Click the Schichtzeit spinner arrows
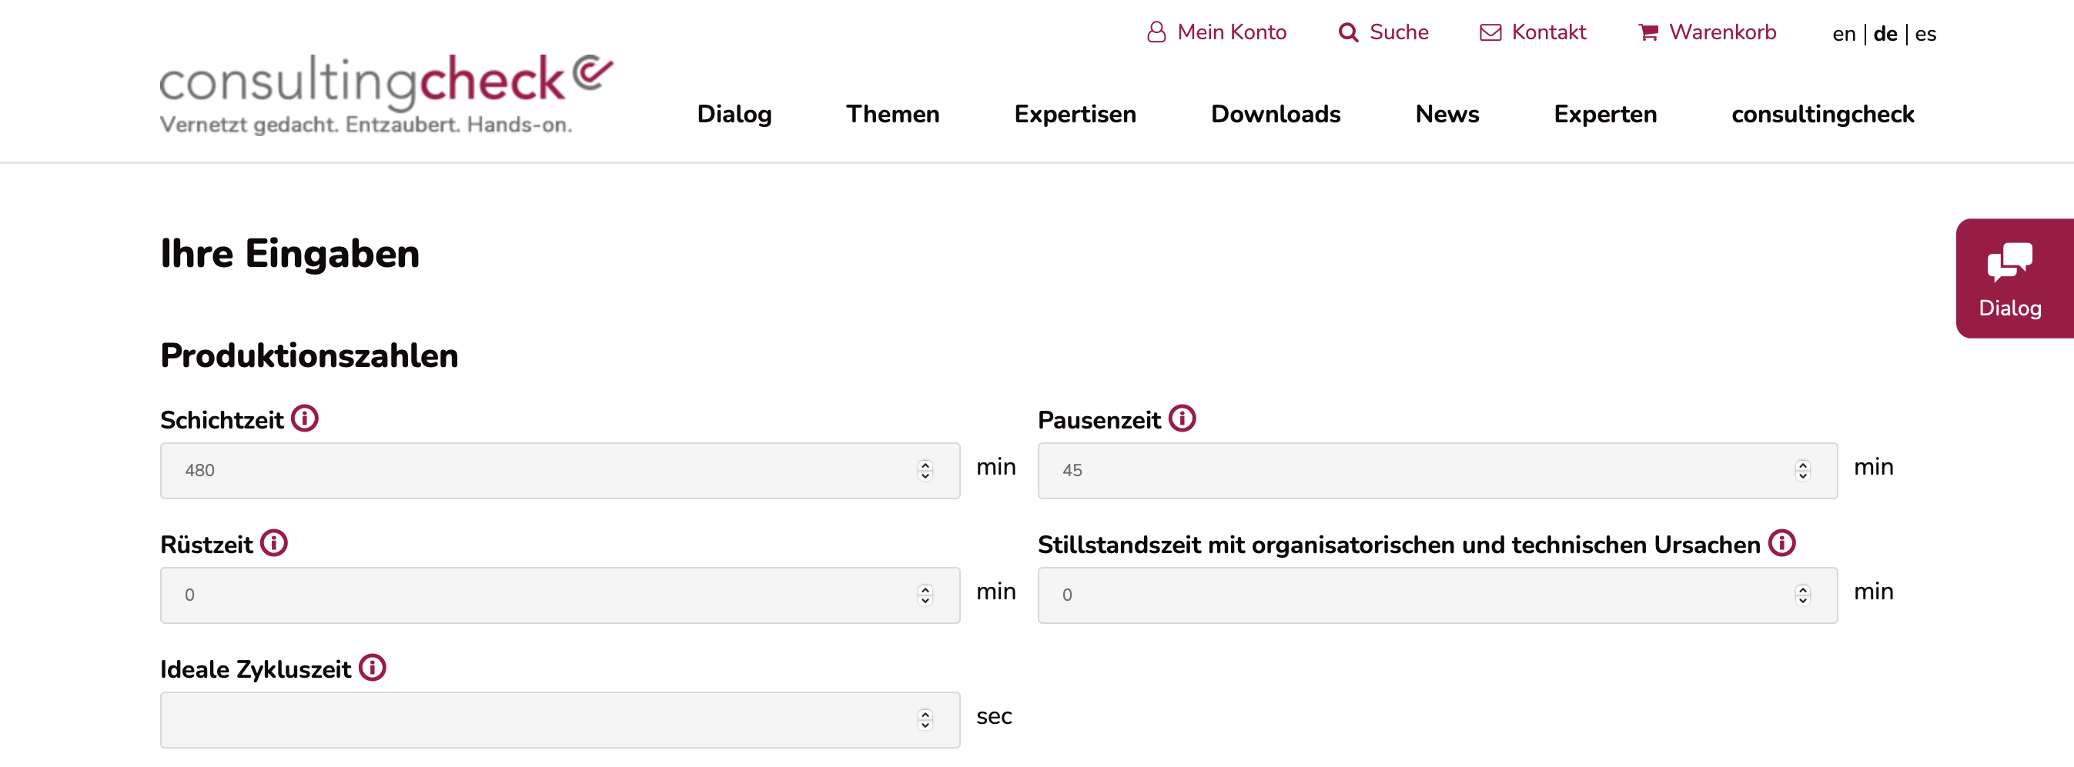 click(x=925, y=471)
